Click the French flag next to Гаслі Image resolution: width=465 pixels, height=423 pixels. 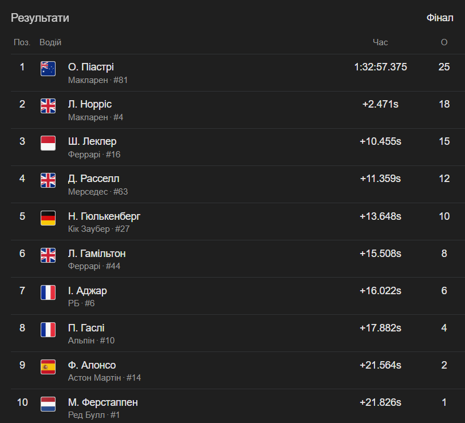48,330
